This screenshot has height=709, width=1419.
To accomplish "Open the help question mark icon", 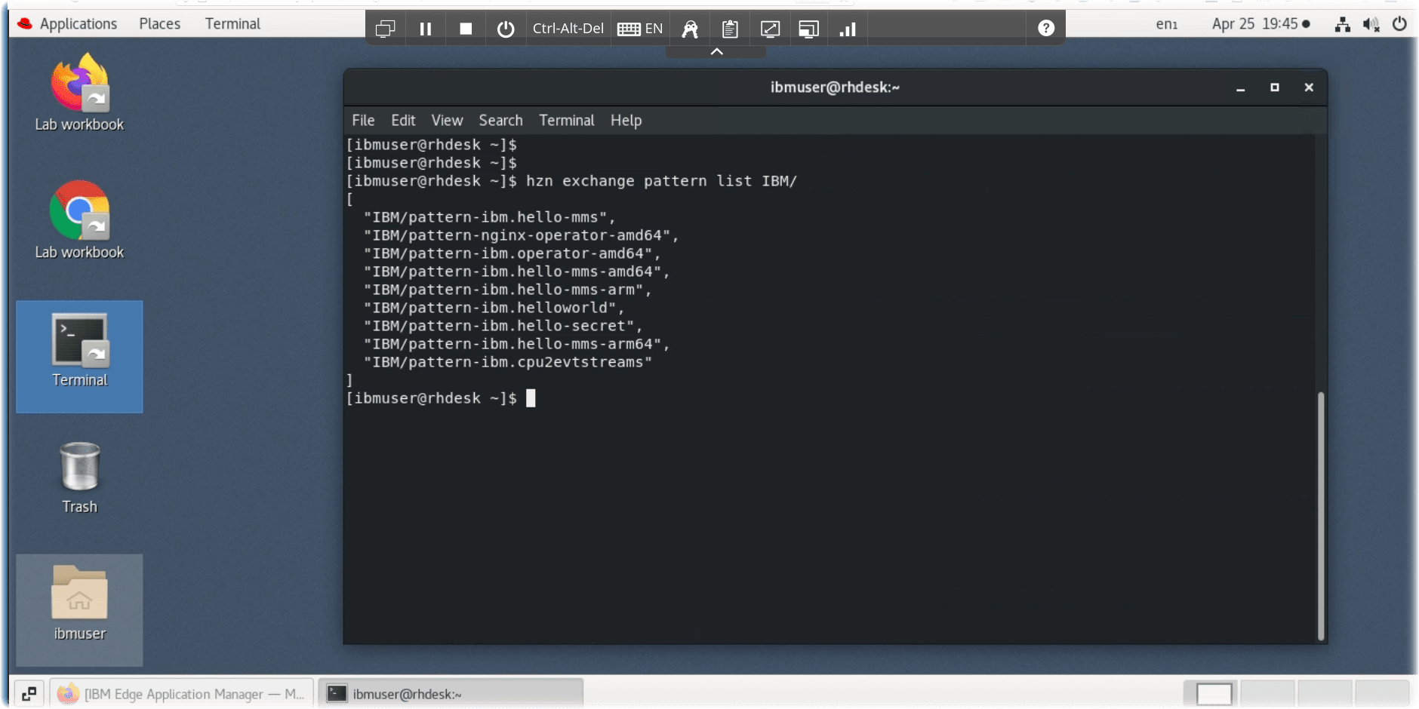I will [x=1046, y=28].
